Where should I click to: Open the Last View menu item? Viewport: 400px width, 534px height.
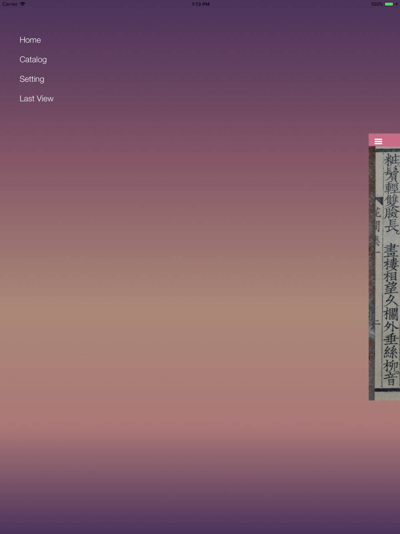(36, 99)
